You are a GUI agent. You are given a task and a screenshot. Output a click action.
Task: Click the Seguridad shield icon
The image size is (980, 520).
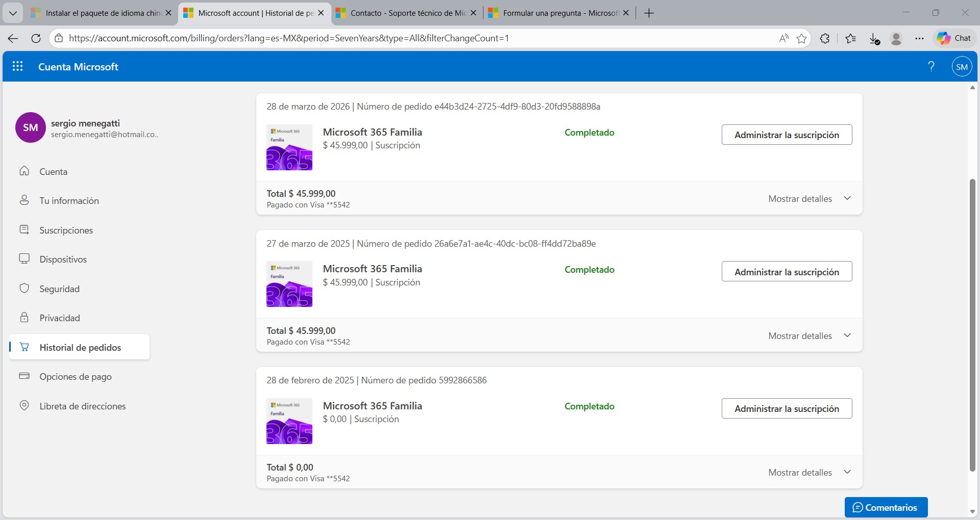click(x=24, y=288)
